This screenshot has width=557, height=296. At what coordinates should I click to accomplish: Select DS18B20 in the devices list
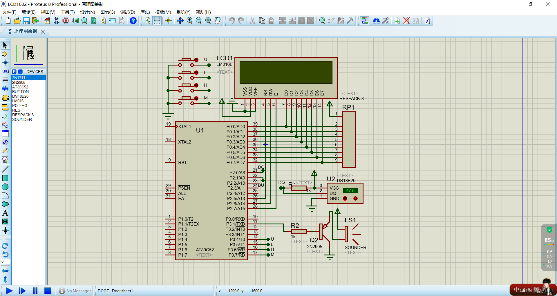click(x=28, y=96)
